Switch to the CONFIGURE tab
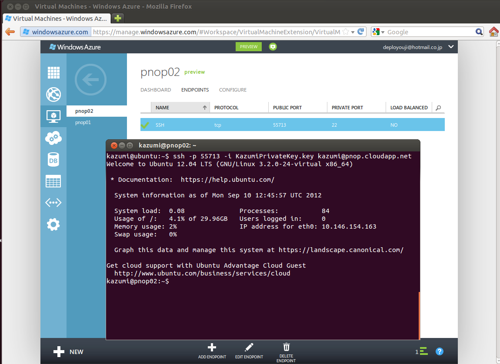 point(233,90)
